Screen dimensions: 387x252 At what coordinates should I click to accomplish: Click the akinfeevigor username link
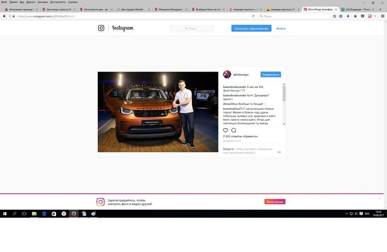tap(241, 75)
